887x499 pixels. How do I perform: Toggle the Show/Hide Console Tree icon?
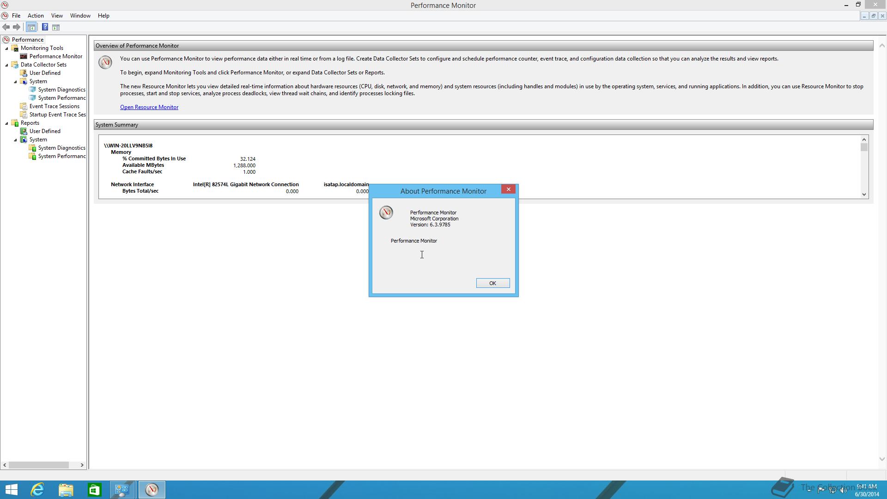coord(31,27)
